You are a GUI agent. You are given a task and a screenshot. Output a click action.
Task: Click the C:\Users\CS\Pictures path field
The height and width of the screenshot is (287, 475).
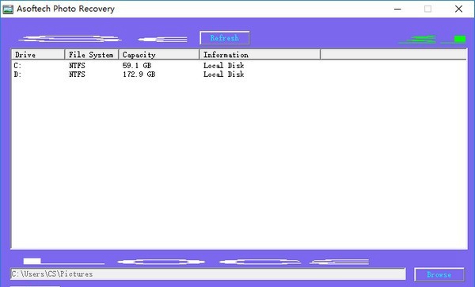[208, 274]
